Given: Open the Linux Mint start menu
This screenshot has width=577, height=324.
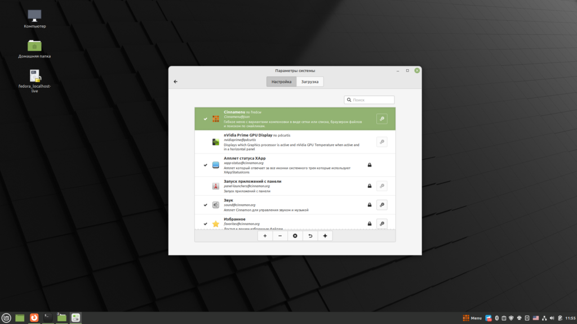Looking at the screenshot, I should click(x=6, y=318).
